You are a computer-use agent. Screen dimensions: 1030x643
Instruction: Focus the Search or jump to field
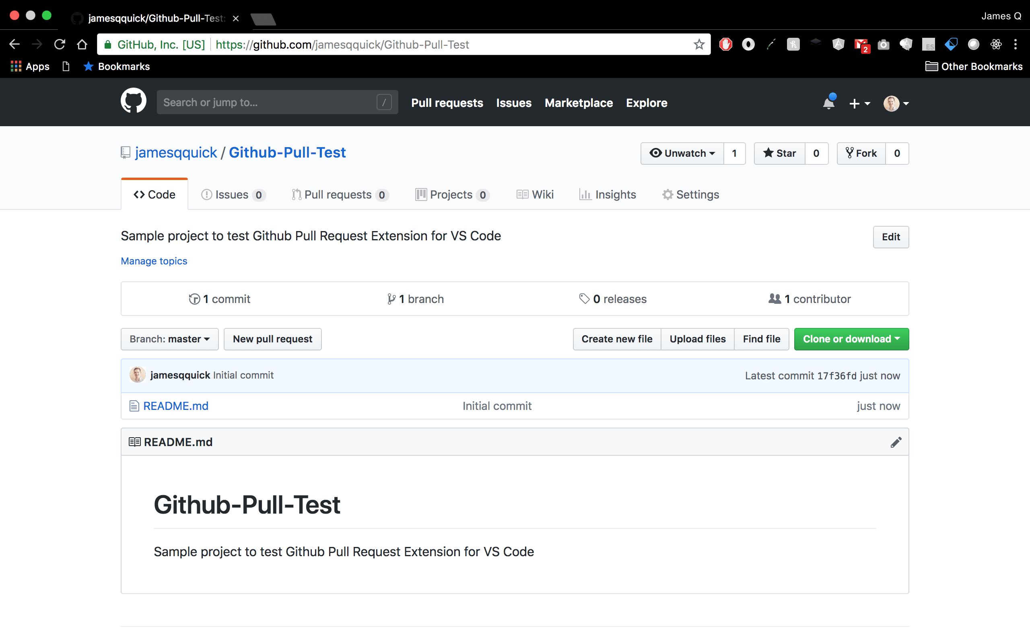(277, 102)
